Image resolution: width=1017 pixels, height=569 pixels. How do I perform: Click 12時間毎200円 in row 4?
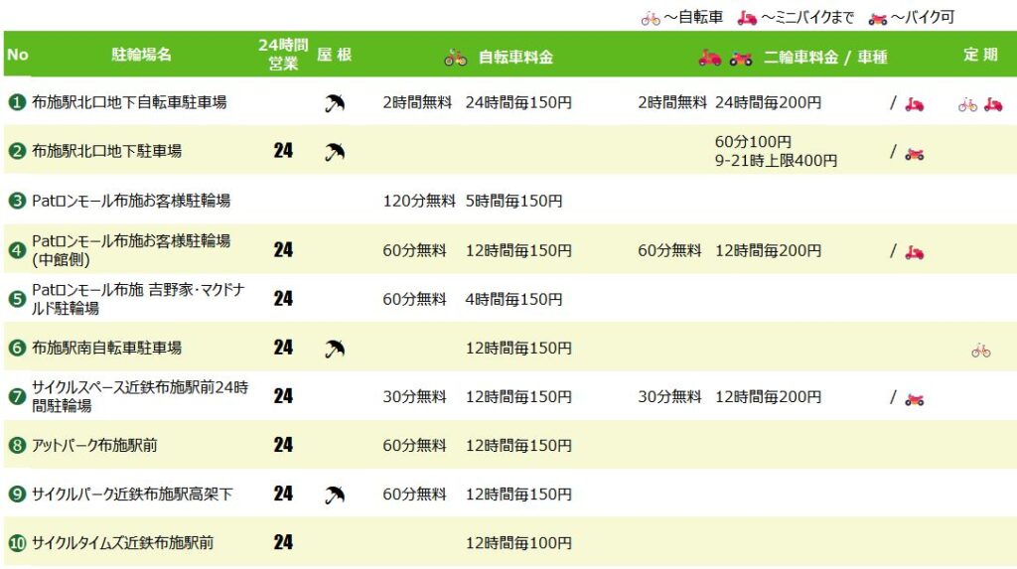click(x=768, y=250)
